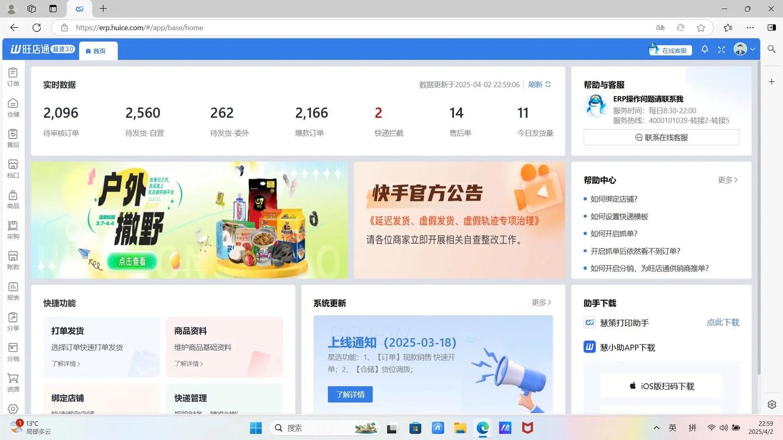Open the browser Settings and more menu
The image size is (783, 440).
pyautogui.click(x=751, y=28)
